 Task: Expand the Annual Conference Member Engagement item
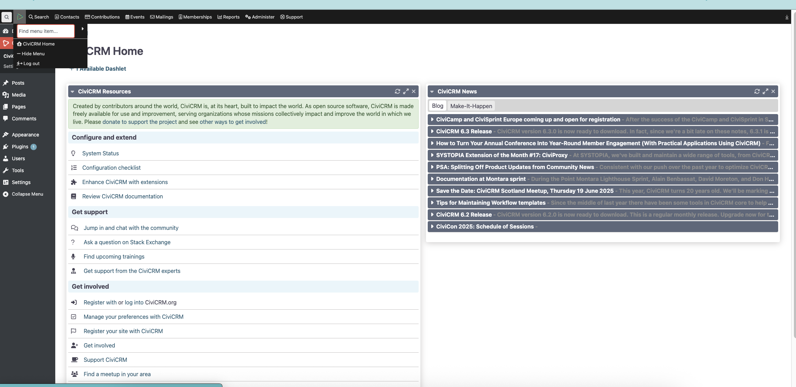pyautogui.click(x=603, y=143)
